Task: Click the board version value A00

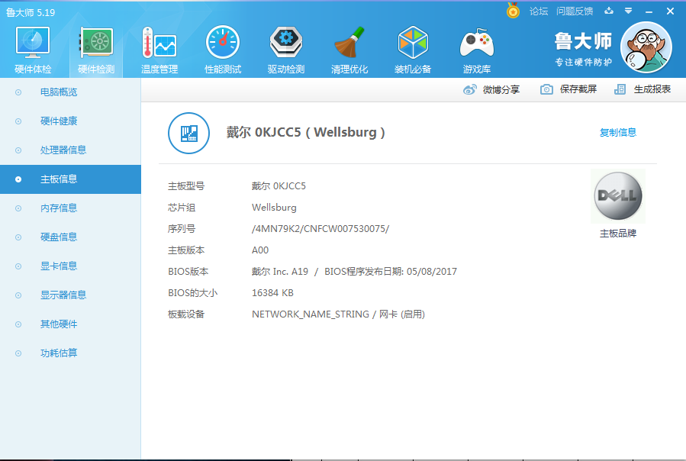Action: tap(260, 250)
